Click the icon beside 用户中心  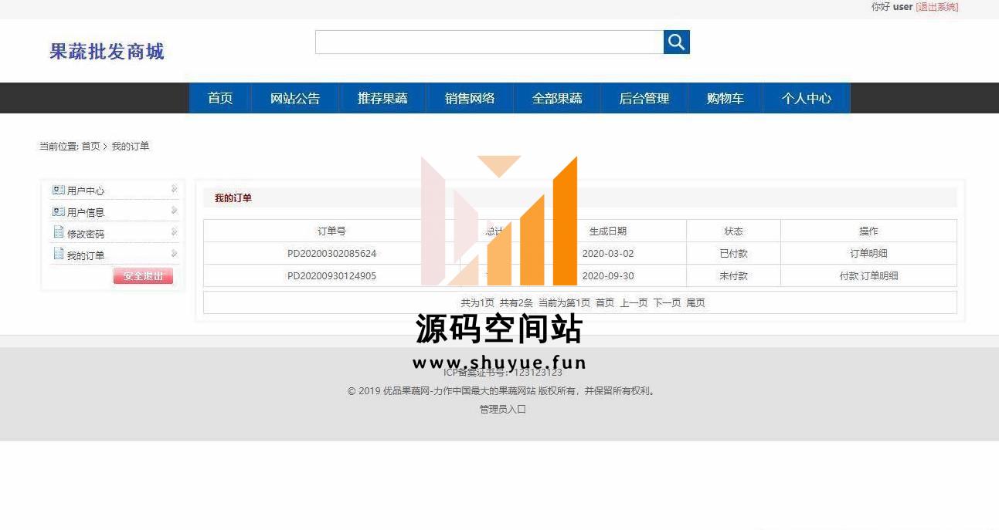pos(58,190)
